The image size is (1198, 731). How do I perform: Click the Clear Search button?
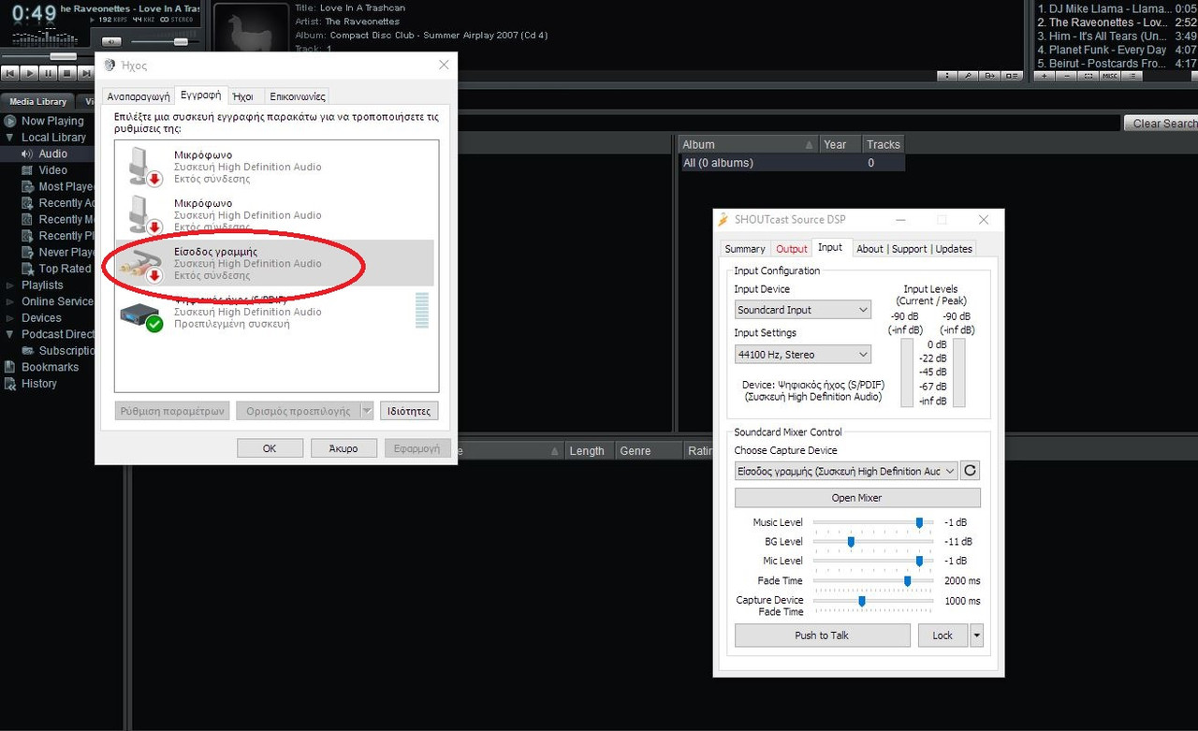[1161, 124]
